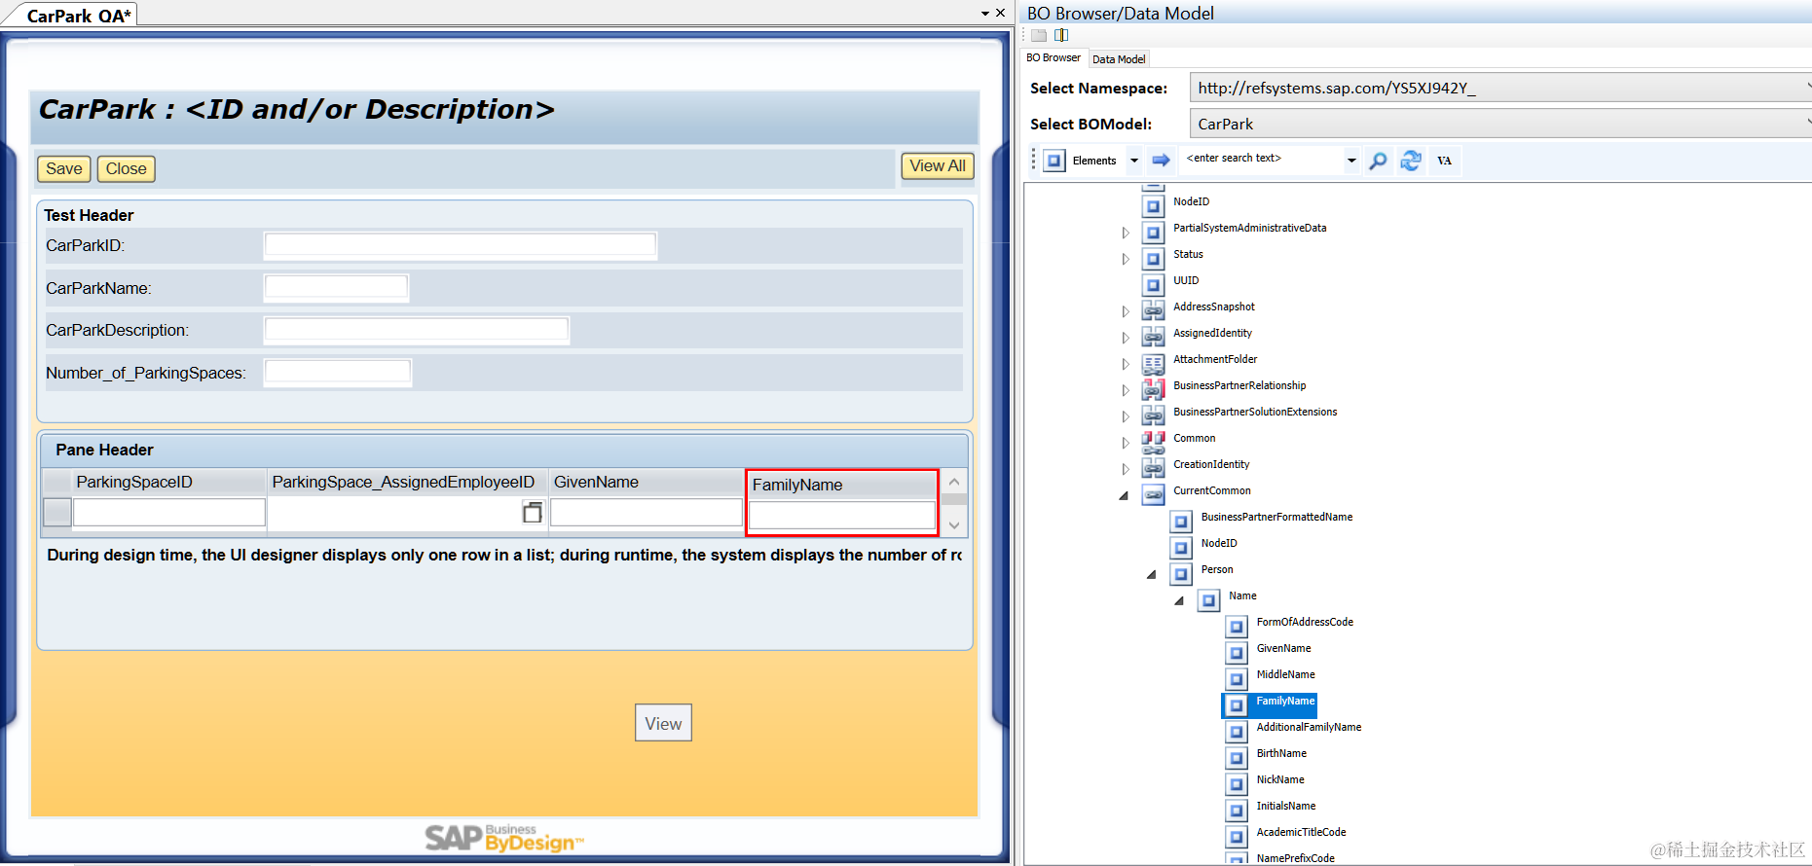The width and height of the screenshot is (1812, 866).
Task: Click the Save button
Action: [x=64, y=168]
